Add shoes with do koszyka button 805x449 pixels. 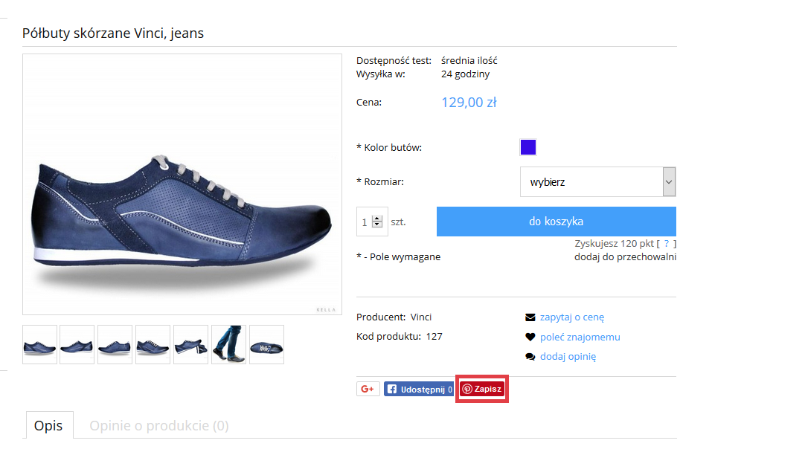(556, 222)
